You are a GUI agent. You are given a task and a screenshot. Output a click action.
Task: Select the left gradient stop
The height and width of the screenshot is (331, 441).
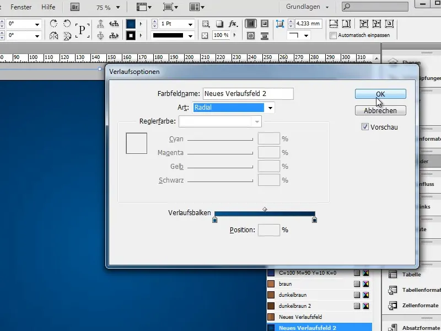(x=214, y=220)
